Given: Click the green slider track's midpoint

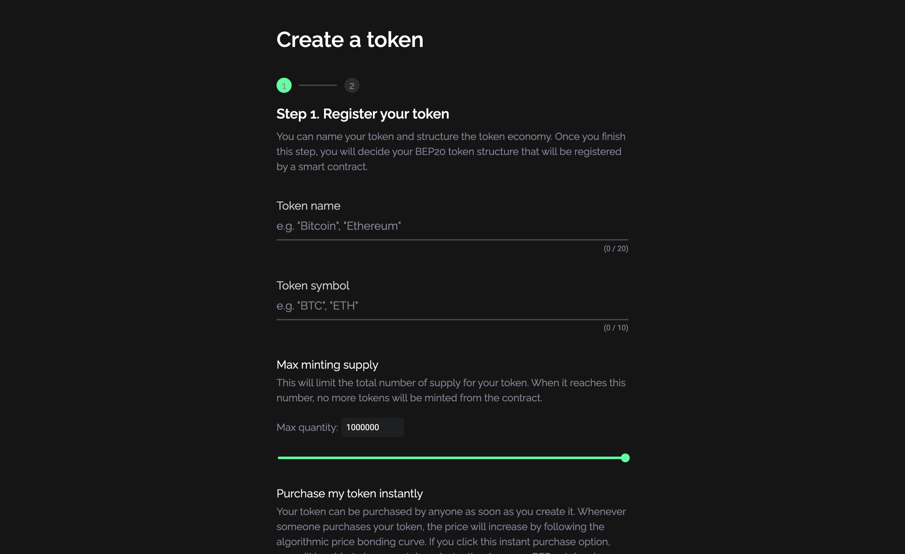Looking at the screenshot, I should [x=451, y=458].
